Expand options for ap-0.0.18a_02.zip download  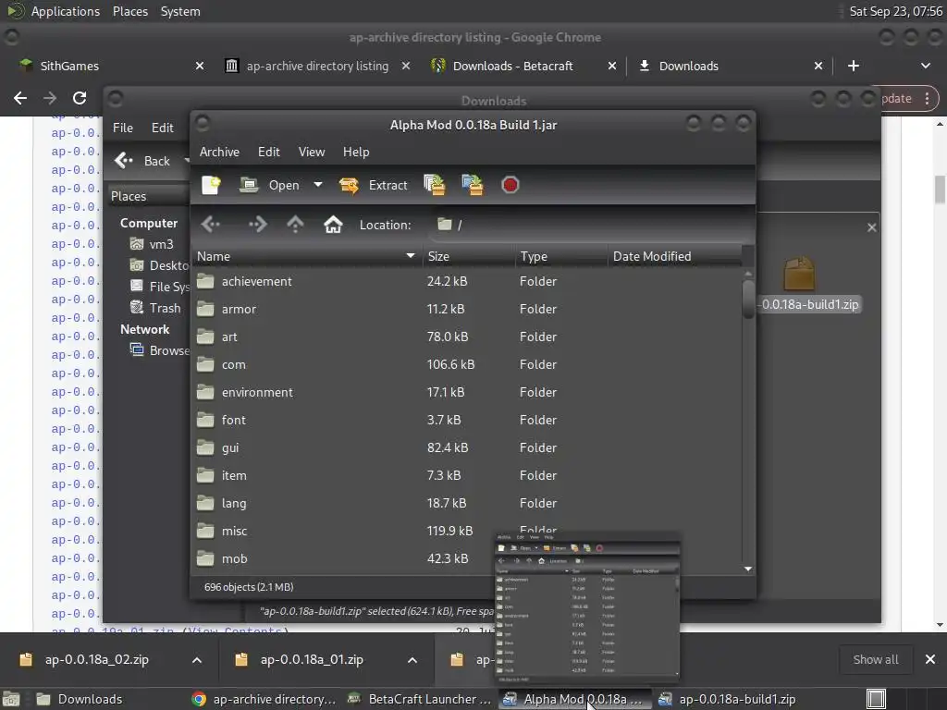pos(197,660)
